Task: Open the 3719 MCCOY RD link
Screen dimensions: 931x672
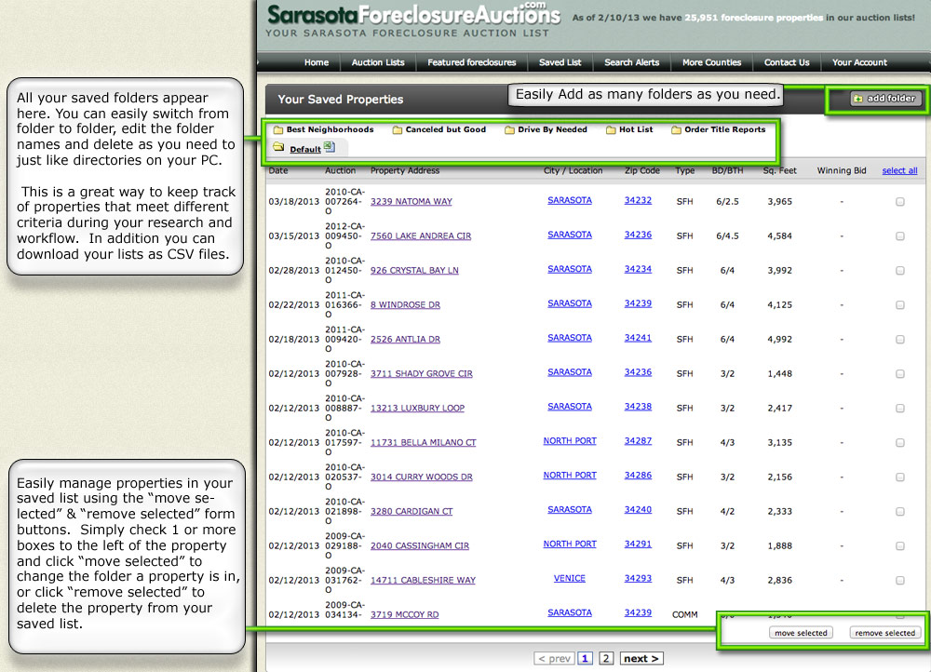Action: (x=404, y=615)
